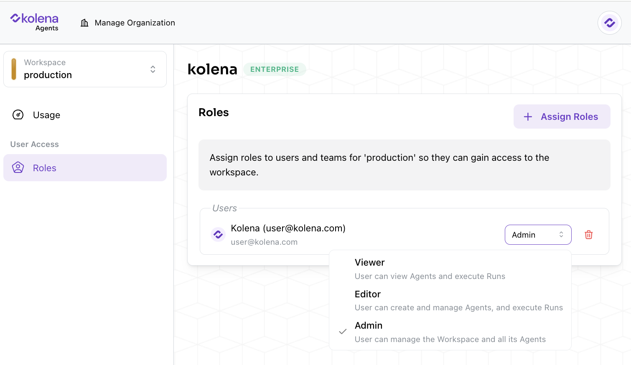
Task: Click the checkmark beside Admin option
Action: [x=343, y=332]
